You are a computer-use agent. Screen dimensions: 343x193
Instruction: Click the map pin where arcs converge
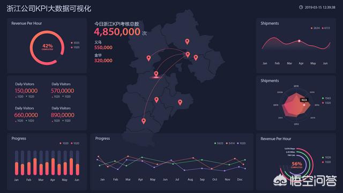[188, 55]
